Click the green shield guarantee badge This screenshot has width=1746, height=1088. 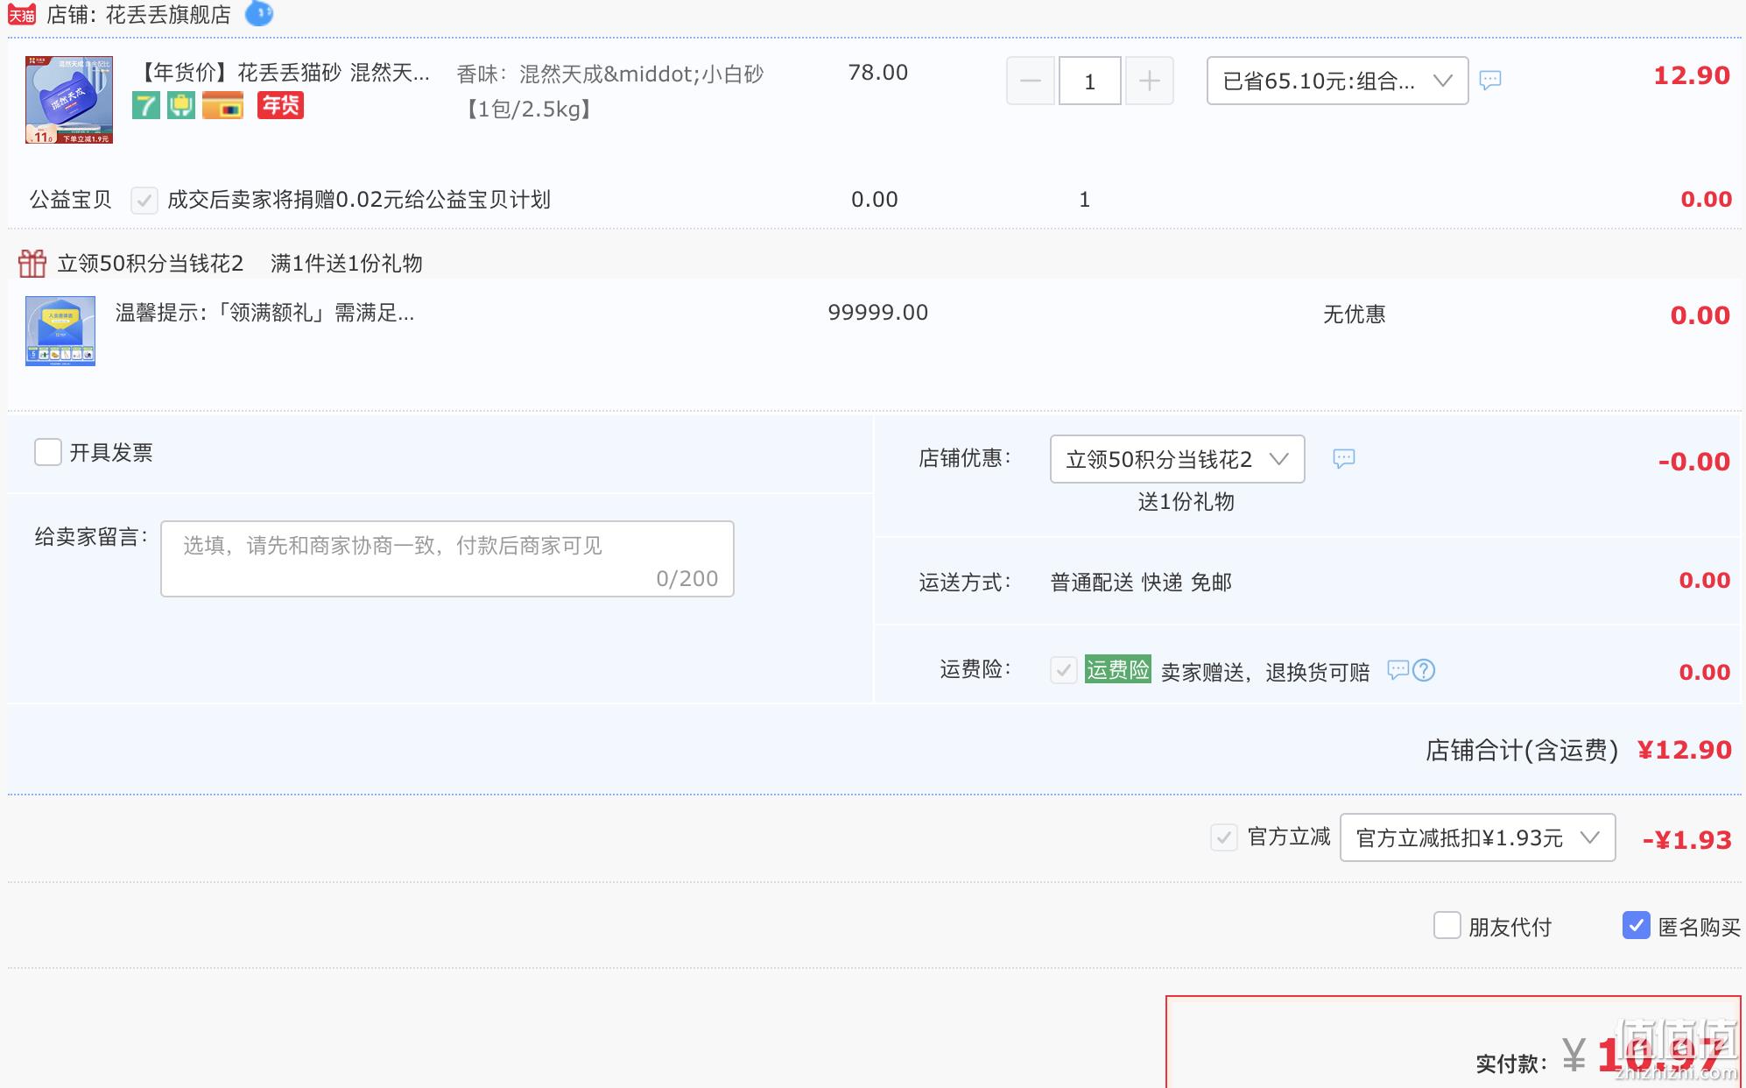click(181, 106)
